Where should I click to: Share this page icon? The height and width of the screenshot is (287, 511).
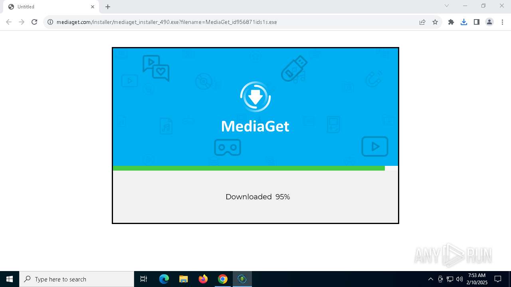coord(422,22)
